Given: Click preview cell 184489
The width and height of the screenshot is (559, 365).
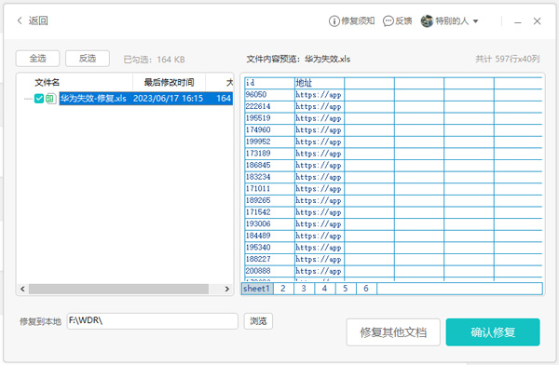Looking at the screenshot, I should click(269, 236).
